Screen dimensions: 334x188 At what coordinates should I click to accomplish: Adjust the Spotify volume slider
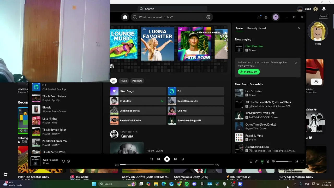(284, 161)
